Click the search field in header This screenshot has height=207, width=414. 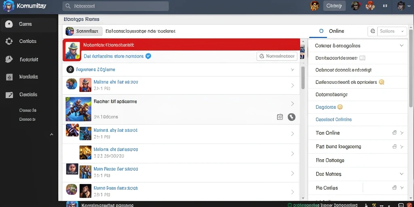pos(116,6)
